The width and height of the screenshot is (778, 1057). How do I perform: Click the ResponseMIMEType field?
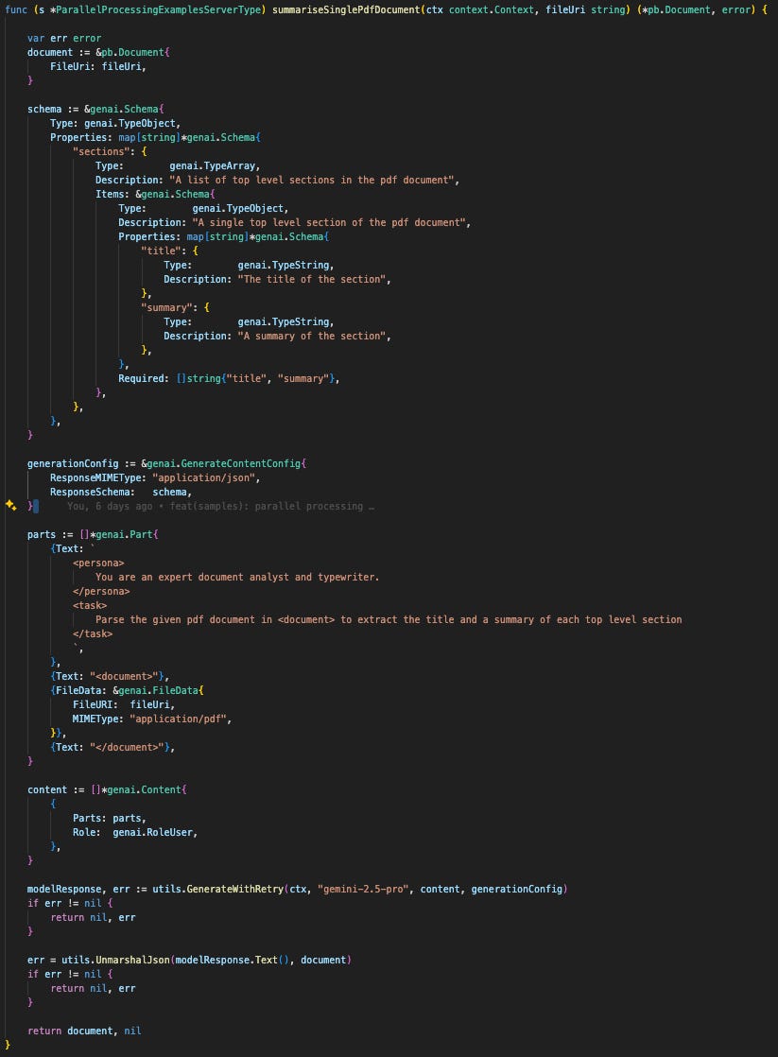click(x=97, y=478)
